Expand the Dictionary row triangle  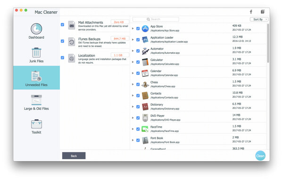133,107
